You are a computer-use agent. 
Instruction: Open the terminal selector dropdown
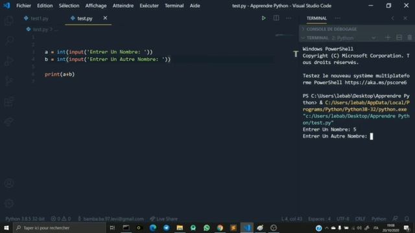tap(353, 38)
